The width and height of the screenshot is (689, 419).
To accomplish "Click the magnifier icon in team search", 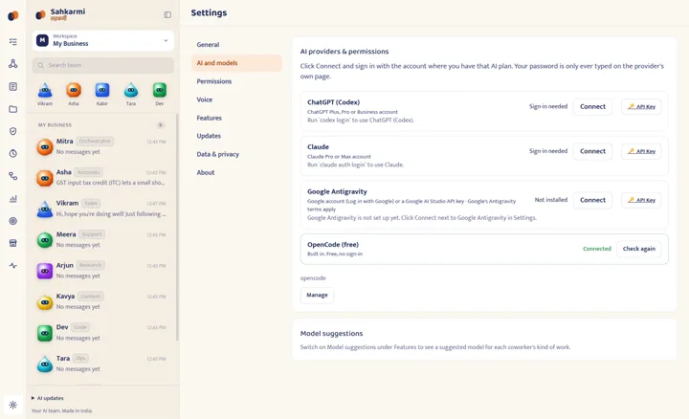I will click(40, 65).
